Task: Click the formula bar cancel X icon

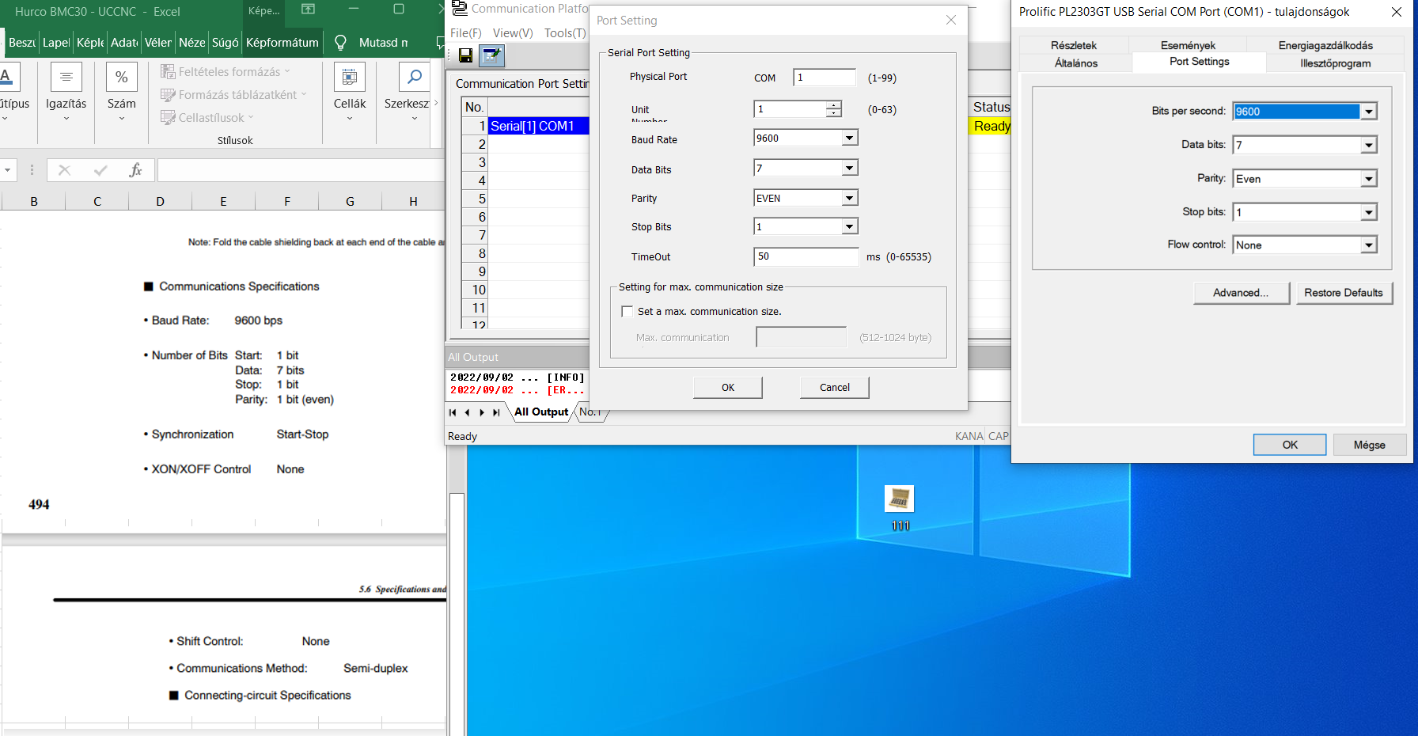Action: point(65,170)
